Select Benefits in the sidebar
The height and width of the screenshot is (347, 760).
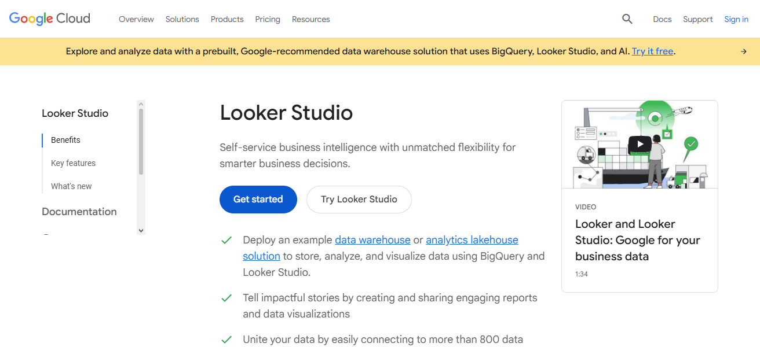65,139
